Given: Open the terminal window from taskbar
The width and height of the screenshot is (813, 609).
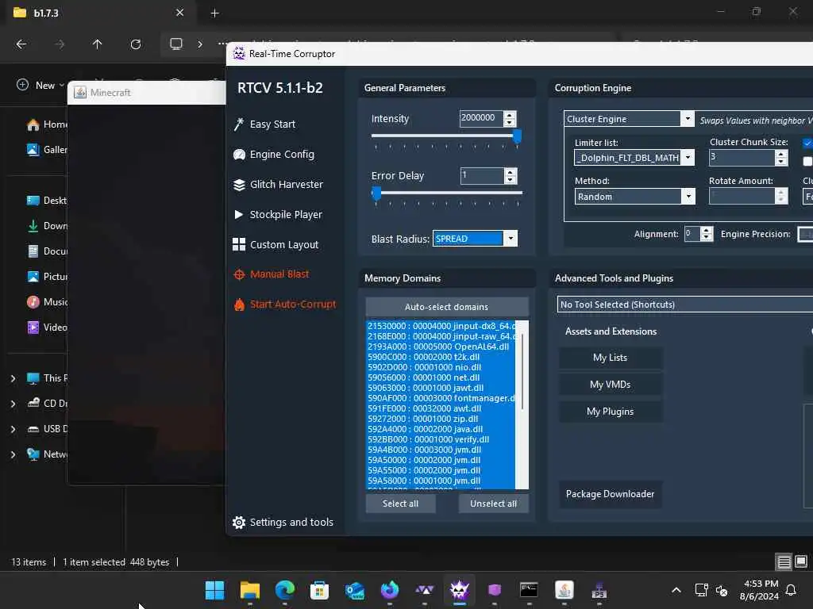Looking at the screenshot, I should tap(529, 590).
